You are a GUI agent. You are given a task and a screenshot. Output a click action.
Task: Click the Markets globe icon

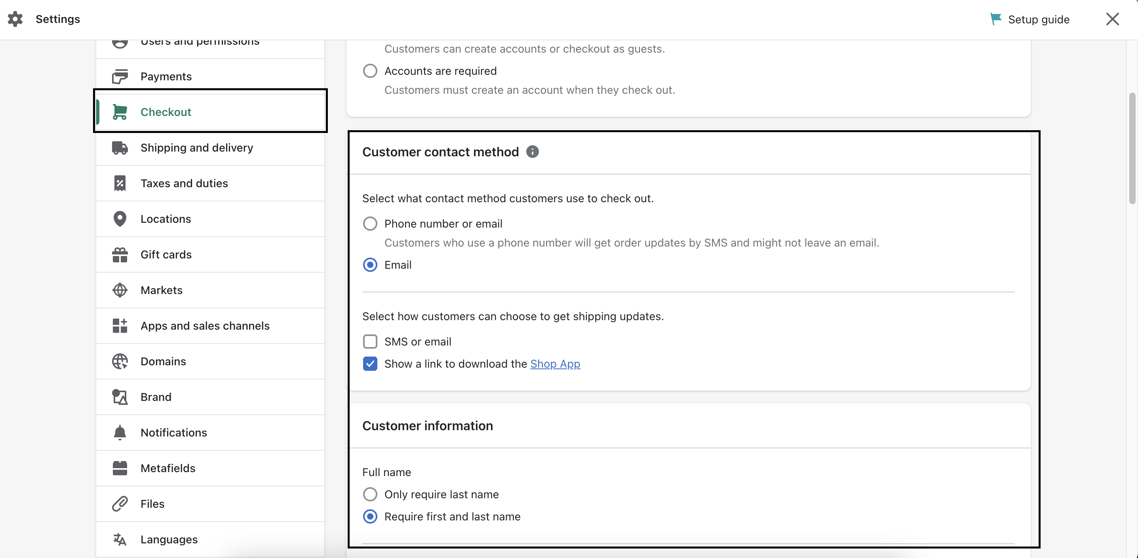(120, 290)
